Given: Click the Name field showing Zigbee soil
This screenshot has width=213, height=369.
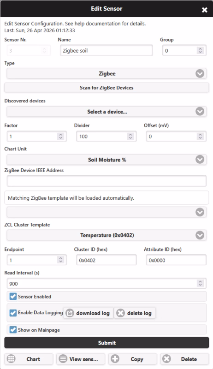Looking at the screenshot, I should pos(106,51).
